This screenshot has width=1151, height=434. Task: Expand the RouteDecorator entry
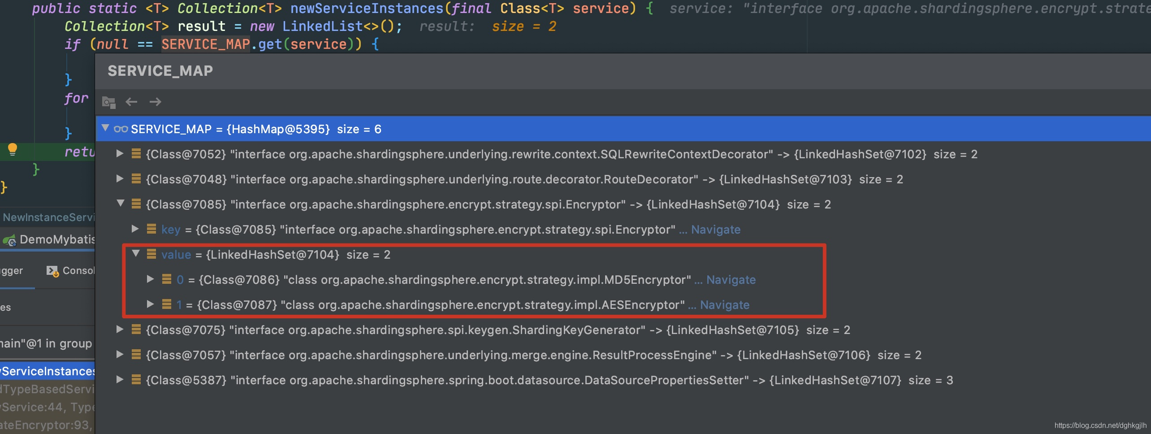[x=120, y=179]
